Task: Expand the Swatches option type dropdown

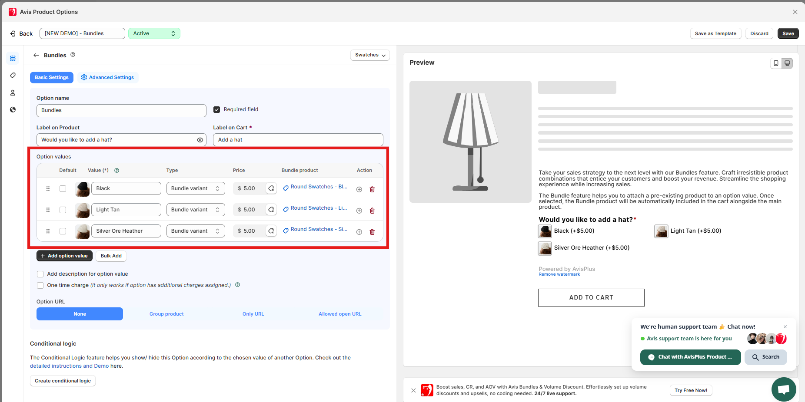Action: click(x=370, y=55)
